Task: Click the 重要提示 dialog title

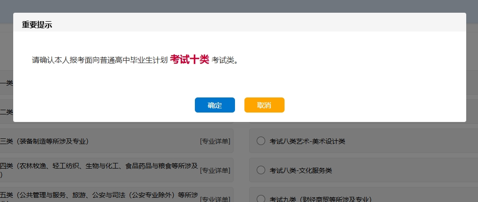Action: point(37,25)
